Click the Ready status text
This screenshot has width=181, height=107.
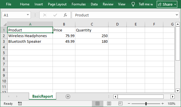point(8,104)
